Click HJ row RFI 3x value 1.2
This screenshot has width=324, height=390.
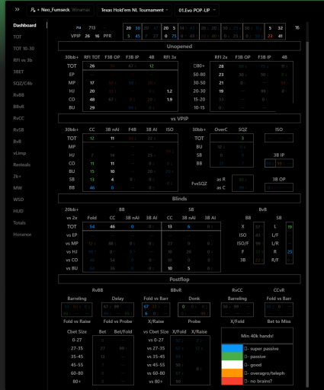coord(169,91)
